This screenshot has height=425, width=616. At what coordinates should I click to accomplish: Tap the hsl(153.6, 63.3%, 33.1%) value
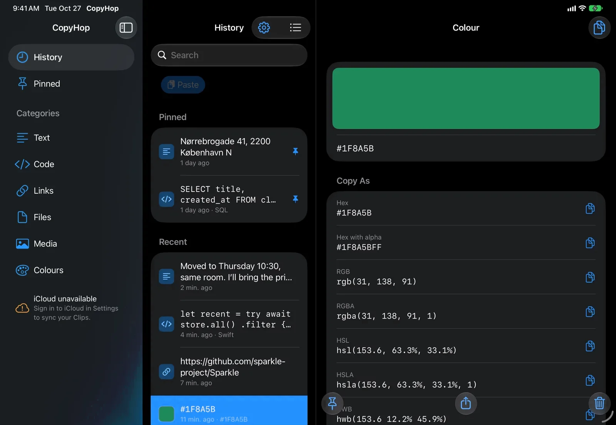(397, 350)
